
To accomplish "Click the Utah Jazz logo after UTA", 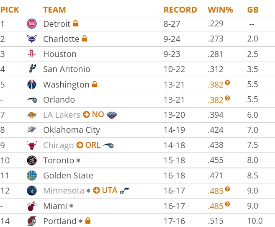I will 124,191.
